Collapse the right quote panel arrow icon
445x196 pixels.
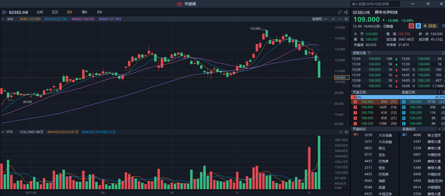pyautogui.click(x=346, y=12)
